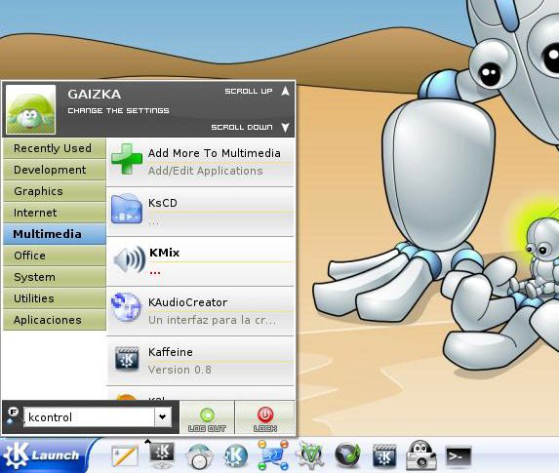559x473 pixels.
Task: Click Add/Edit Applications text
Action: coord(205,171)
